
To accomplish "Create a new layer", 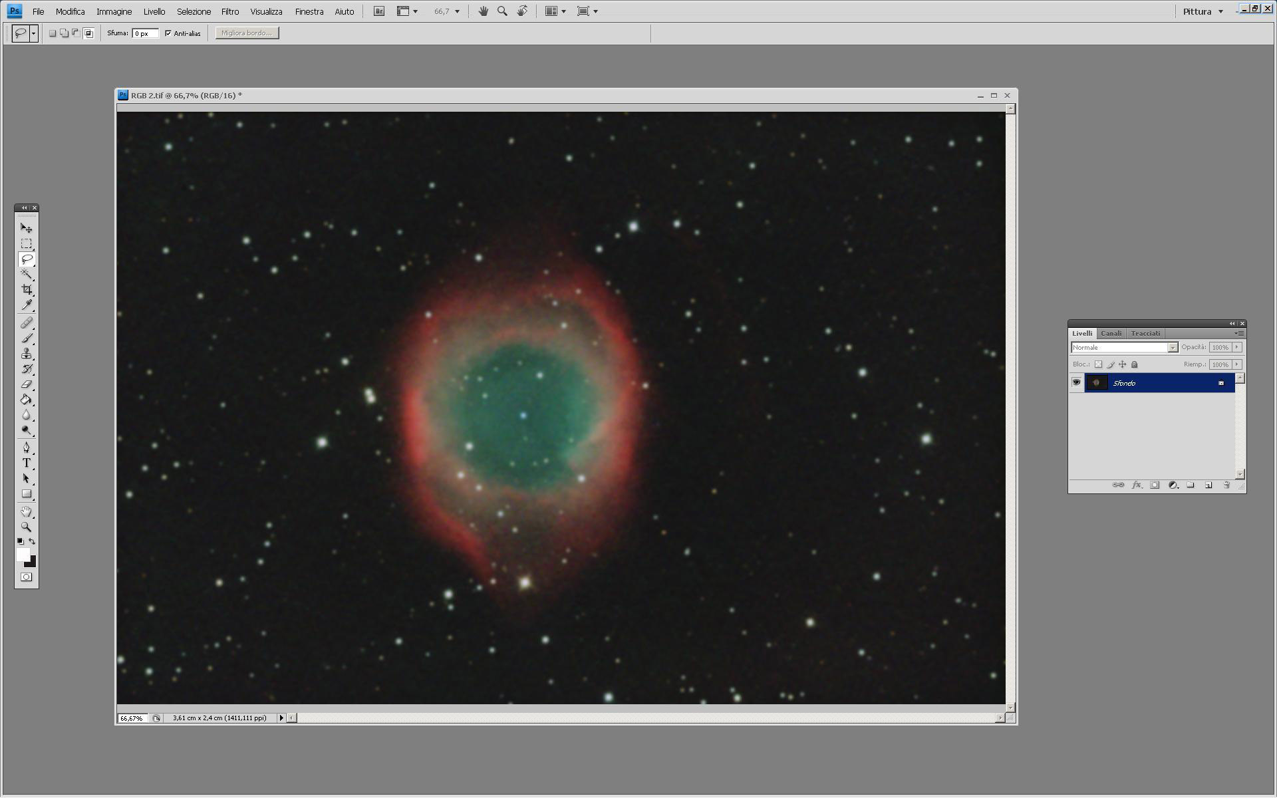I will 1208,485.
